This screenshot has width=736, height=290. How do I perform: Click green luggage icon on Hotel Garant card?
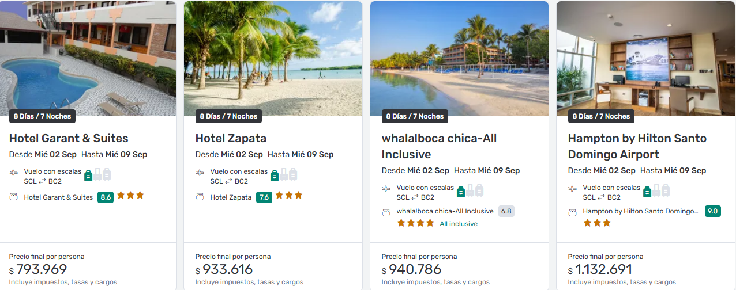click(88, 175)
